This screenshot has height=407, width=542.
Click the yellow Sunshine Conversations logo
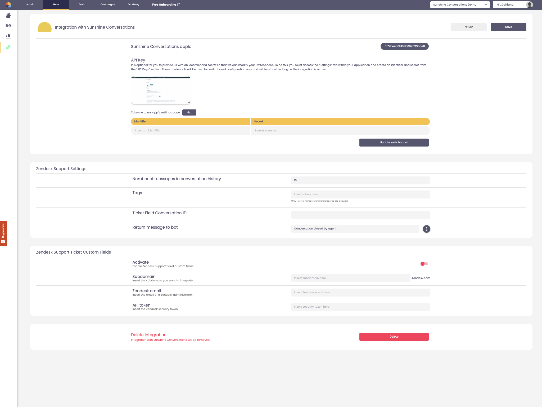[44, 27]
